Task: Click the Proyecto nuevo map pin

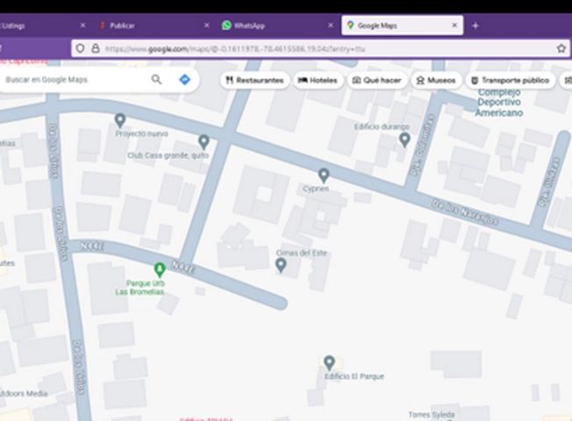Action: (x=120, y=120)
